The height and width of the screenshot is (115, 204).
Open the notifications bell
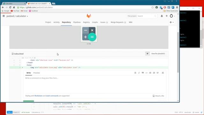[162, 16]
